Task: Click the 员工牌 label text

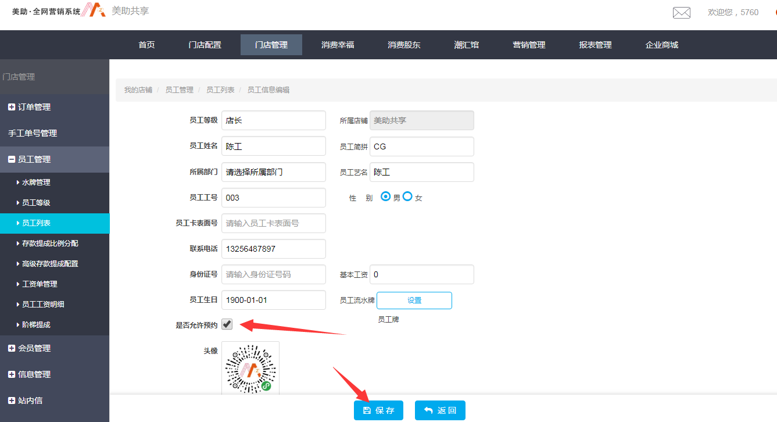Action: [x=388, y=320]
